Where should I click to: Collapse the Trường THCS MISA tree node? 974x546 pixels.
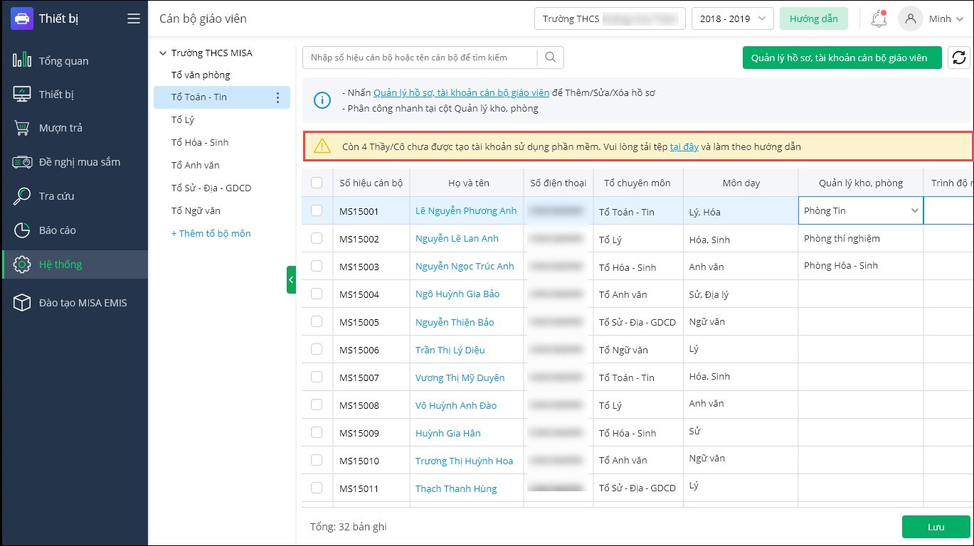tap(163, 53)
